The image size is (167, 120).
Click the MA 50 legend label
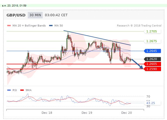pyautogui.click(x=58, y=26)
